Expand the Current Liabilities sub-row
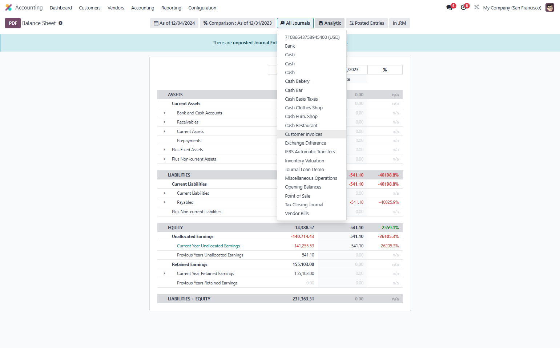The width and height of the screenshot is (560, 348). pyautogui.click(x=165, y=193)
